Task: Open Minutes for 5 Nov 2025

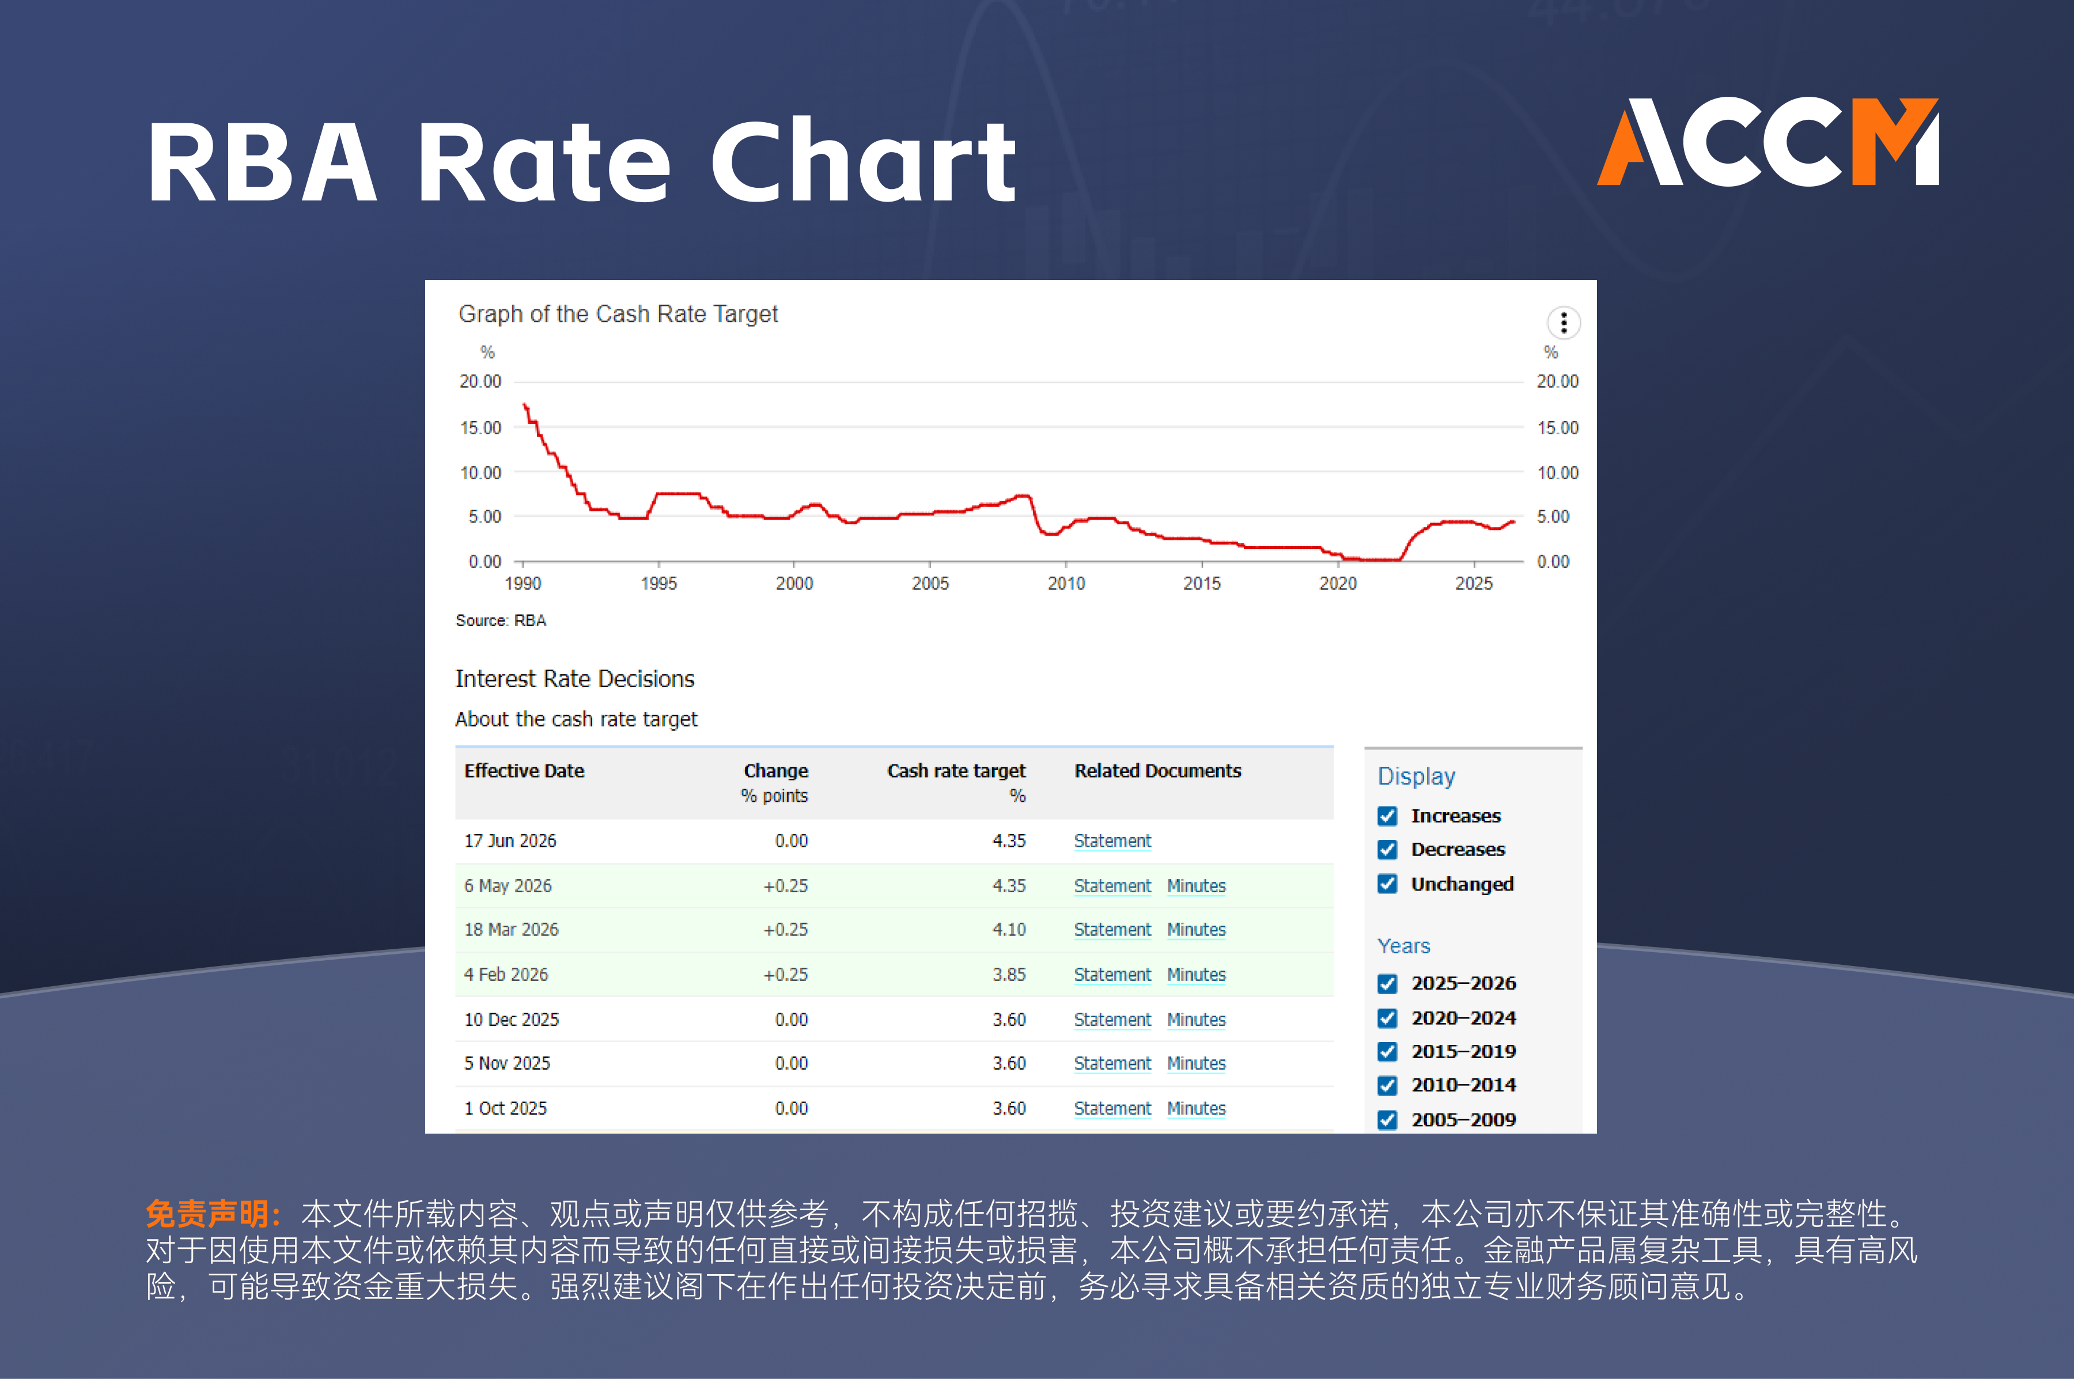Action: pyautogui.click(x=1195, y=1063)
